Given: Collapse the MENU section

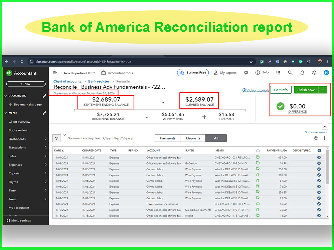Looking at the screenshot, I should [x=6, y=113].
